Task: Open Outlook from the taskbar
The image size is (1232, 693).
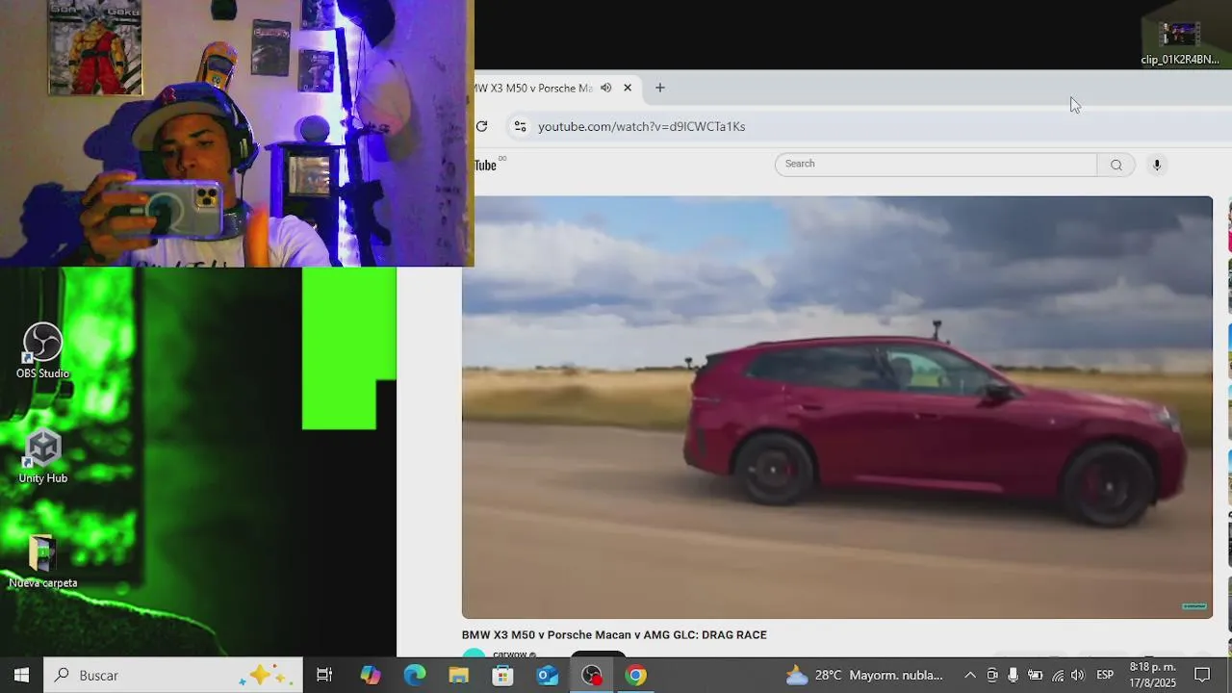Action: click(548, 676)
